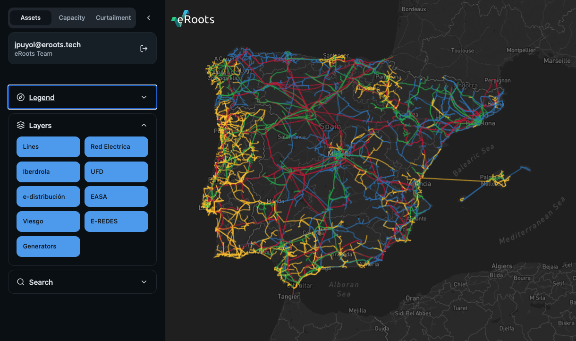
Task: Switch to the Curtailment tab
Action: tap(113, 17)
